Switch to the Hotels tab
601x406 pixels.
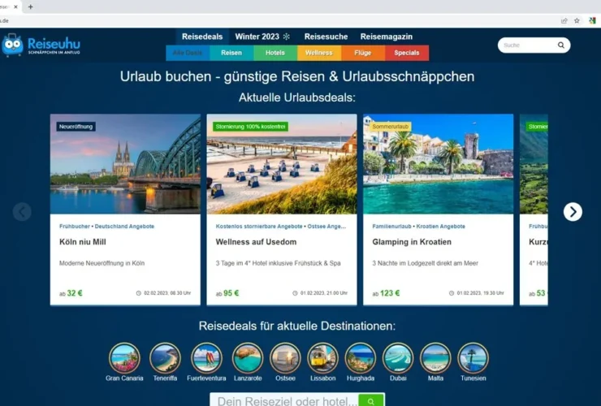coord(275,53)
